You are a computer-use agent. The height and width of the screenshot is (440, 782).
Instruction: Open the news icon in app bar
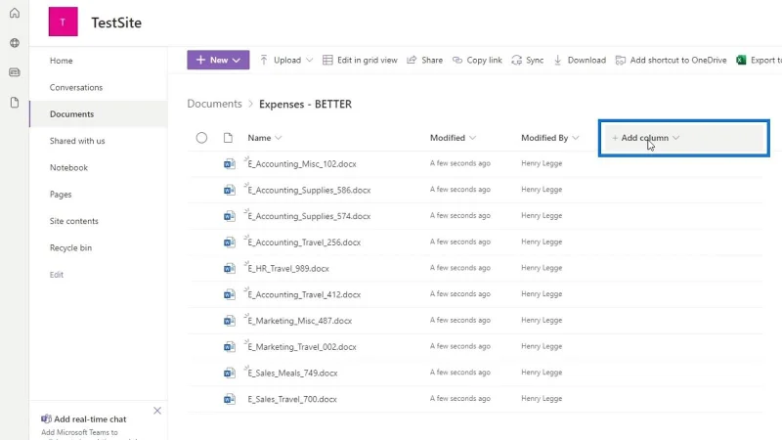click(15, 72)
